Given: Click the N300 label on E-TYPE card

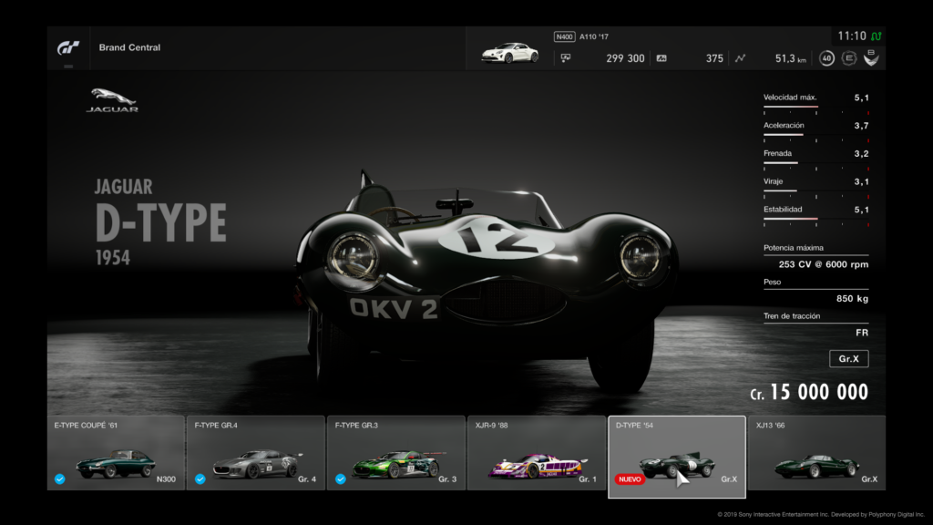Looking at the screenshot, I should pyautogui.click(x=166, y=479).
